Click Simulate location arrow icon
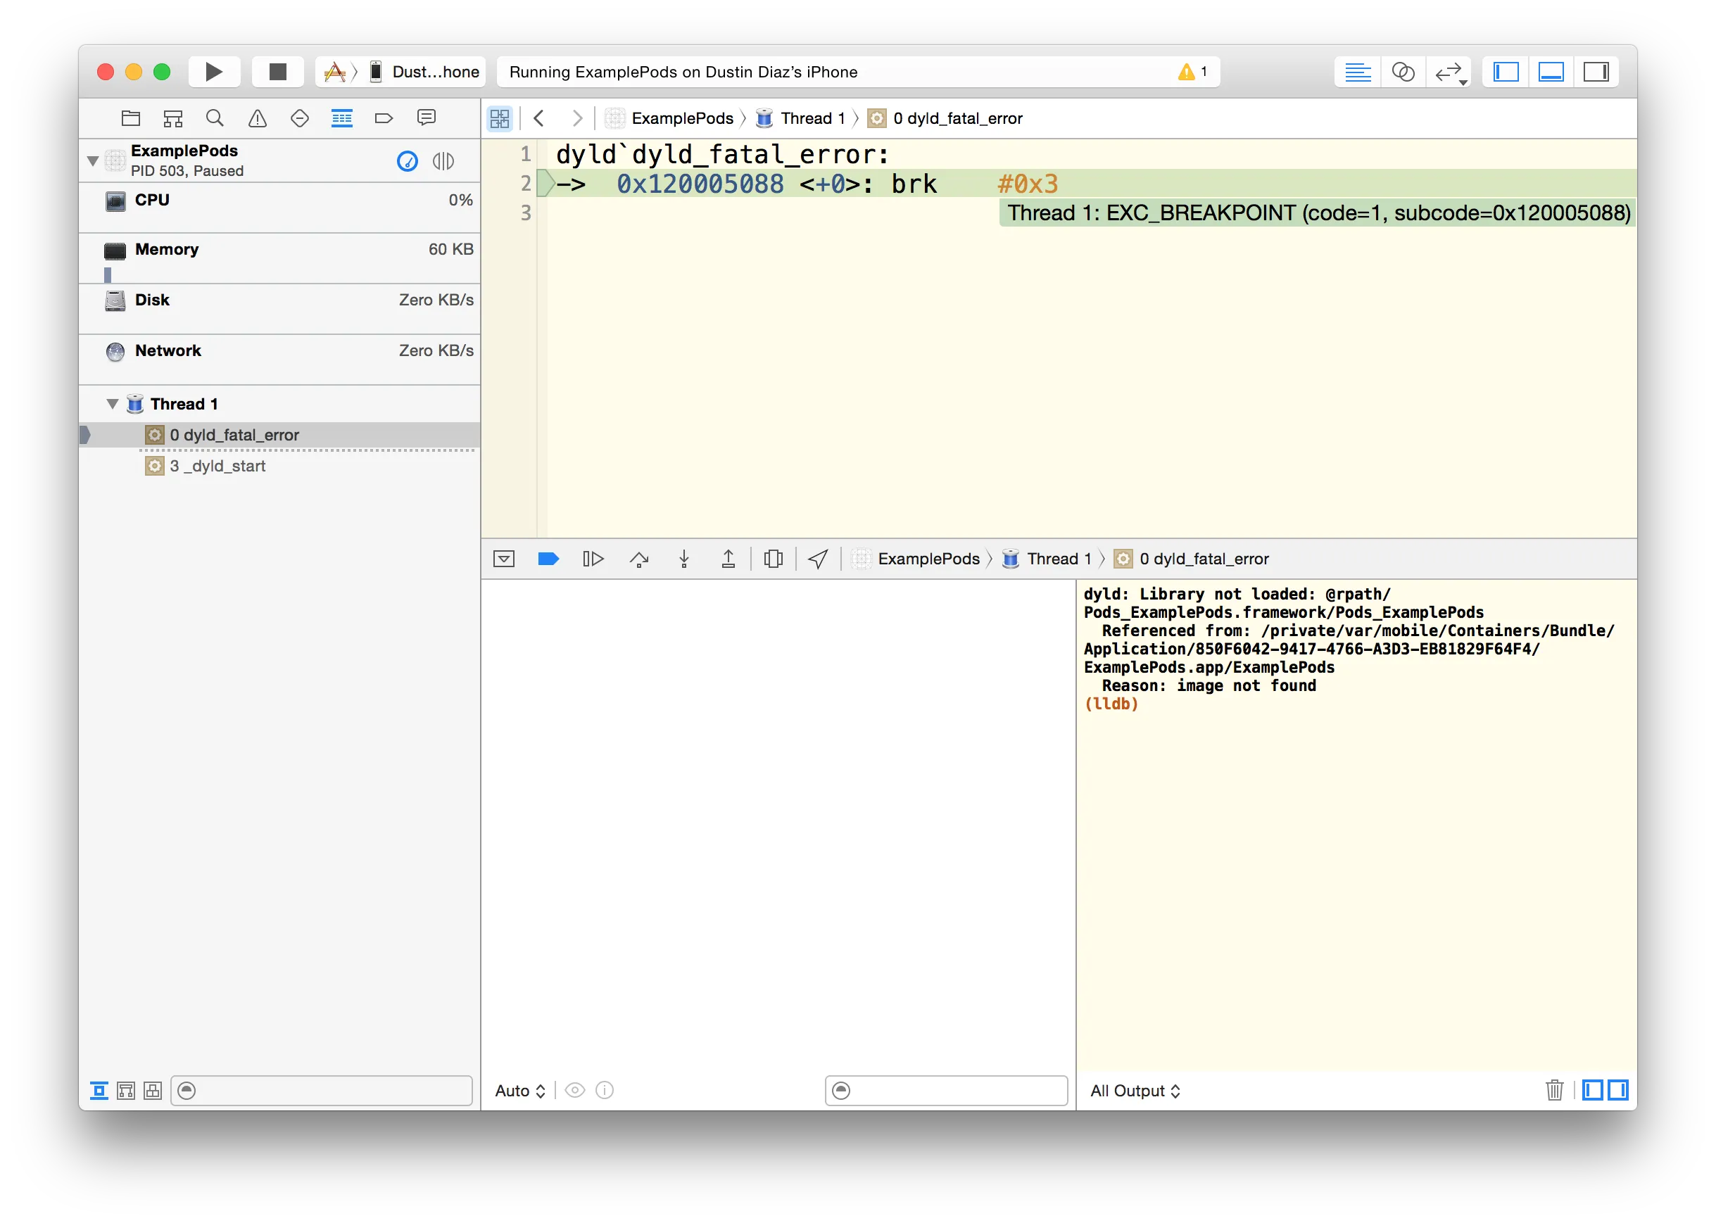This screenshot has height=1223, width=1716. click(818, 559)
